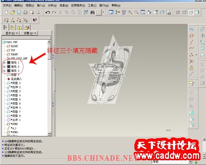Click the Save floppy disk icon
This screenshot has width=206, height=165.
coord(19,12)
